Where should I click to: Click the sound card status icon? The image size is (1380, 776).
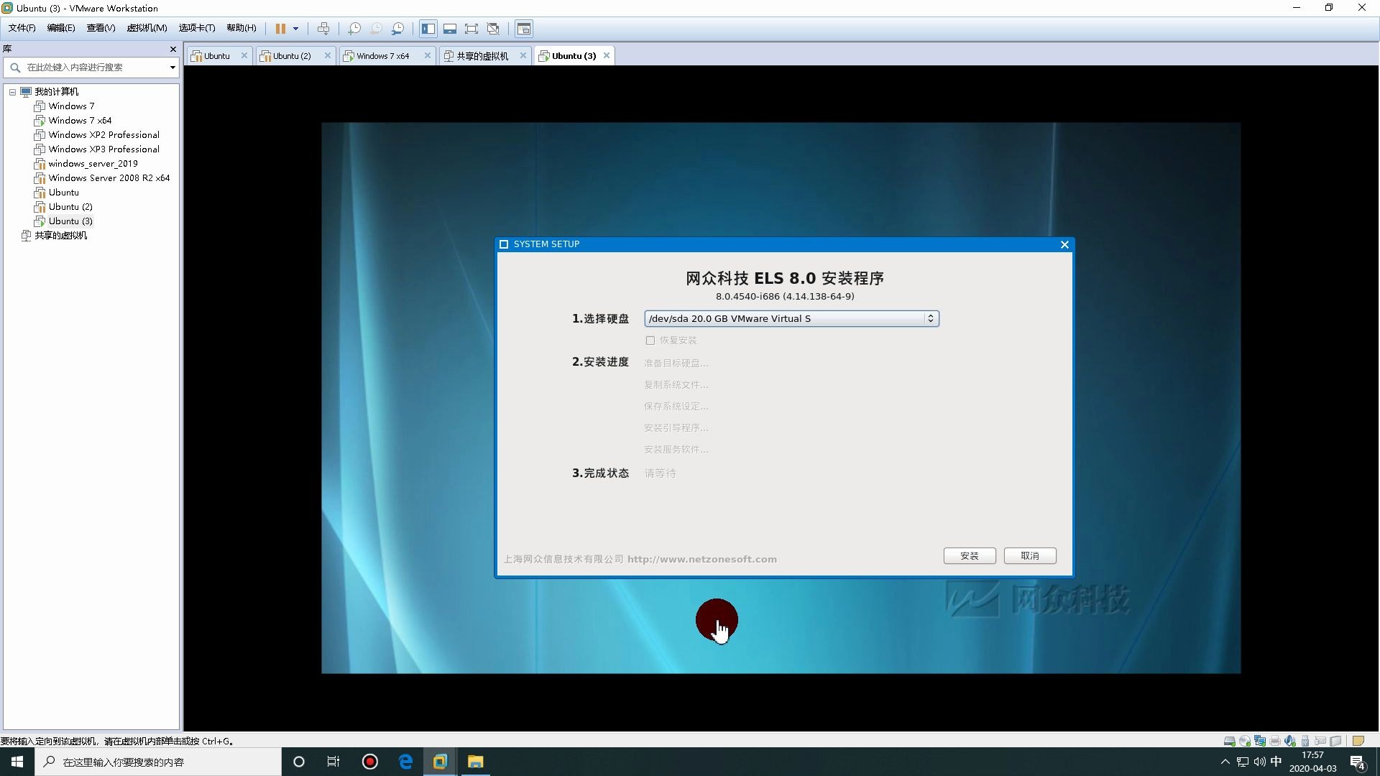coord(1290,741)
